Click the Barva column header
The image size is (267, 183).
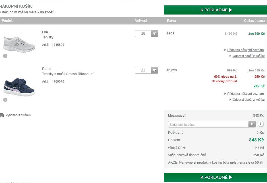[x=171, y=21]
